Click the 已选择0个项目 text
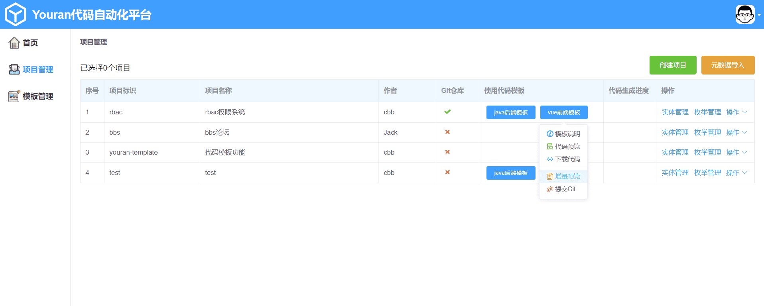 click(x=105, y=68)
